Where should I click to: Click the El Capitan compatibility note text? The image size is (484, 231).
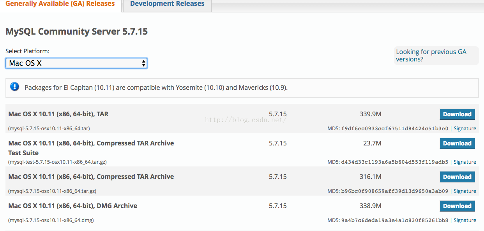[156, 87]
